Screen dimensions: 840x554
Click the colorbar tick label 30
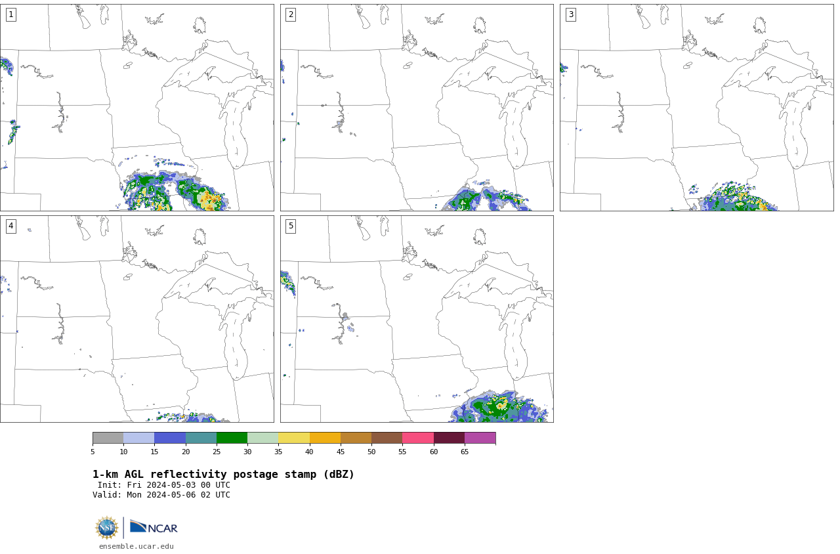pyautogui.click(x=247, y=452)
